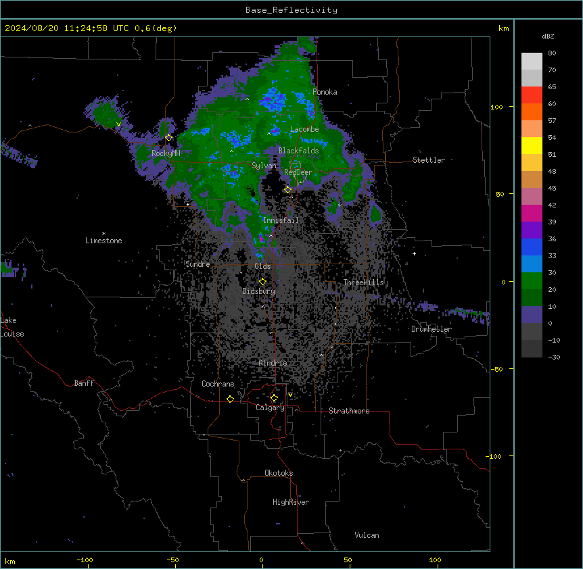The width and height of the screenshot is (583, 569).
Task: Click the Cochrane town label
Action: tap(218, 384)
